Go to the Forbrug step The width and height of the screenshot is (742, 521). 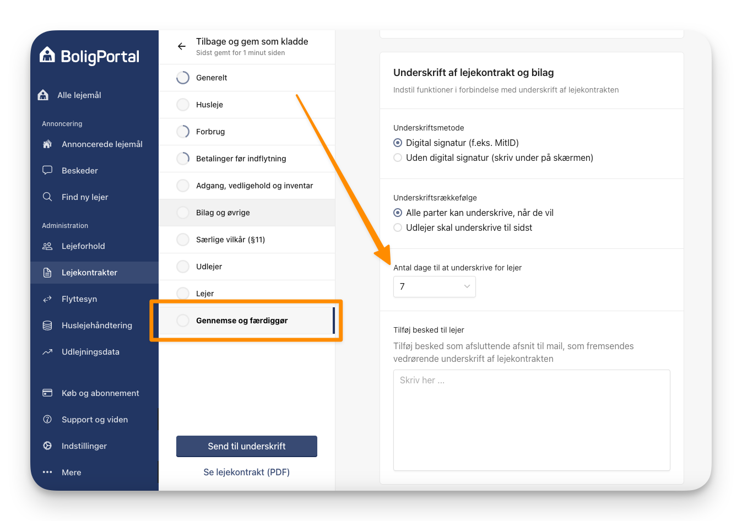[x=247, y=132]
